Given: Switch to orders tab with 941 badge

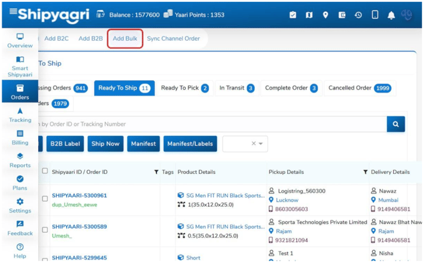Looking at the screenshot, I should click(64, 88).
